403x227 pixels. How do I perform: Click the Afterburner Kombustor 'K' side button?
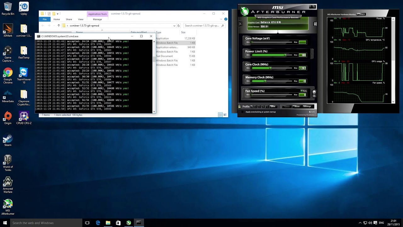point(241,24)
